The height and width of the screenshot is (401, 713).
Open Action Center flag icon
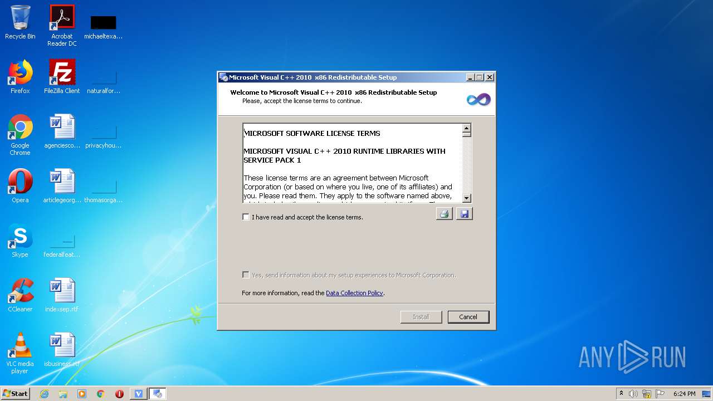coord(660,394)
